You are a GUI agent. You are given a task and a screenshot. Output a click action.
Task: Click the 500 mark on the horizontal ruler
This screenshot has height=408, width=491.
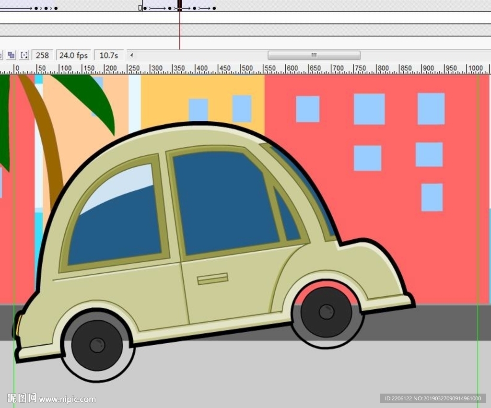(x=247, y=69)
